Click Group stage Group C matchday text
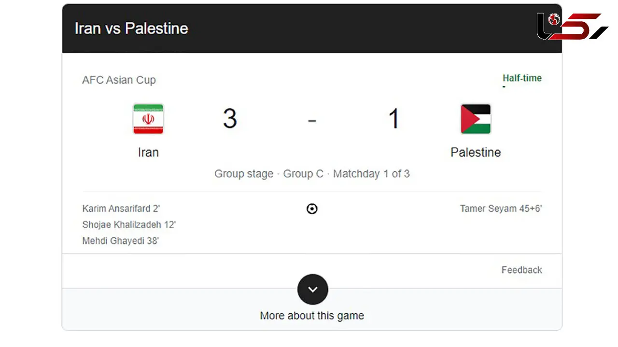Viewport: 618px width, 347px height. click(312, 174)
